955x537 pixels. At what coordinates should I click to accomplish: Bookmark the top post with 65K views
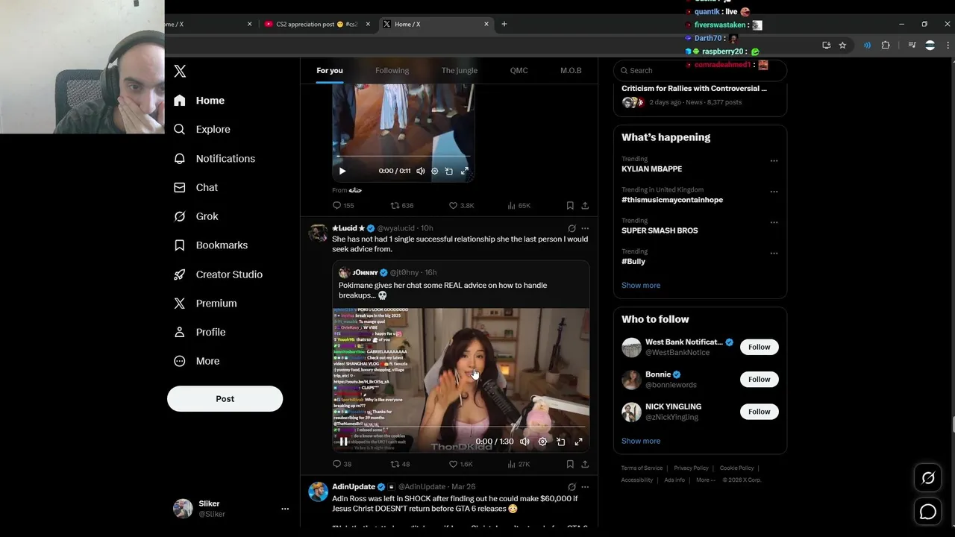point(570,205)
